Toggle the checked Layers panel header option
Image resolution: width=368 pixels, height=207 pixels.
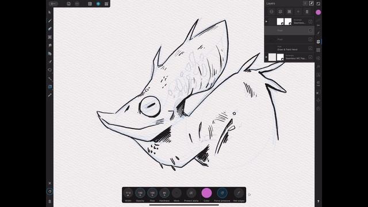pos(311,3)
